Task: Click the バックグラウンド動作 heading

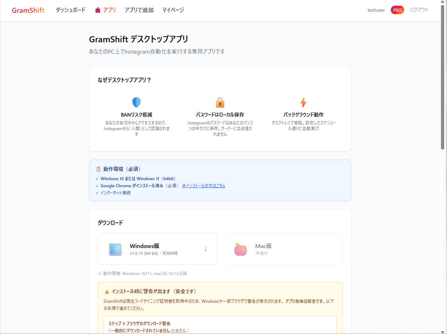Action: click(303, 115)
